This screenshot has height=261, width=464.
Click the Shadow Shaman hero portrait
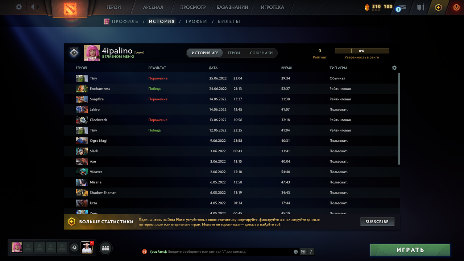pyautogui.click(x=82, y=192)
